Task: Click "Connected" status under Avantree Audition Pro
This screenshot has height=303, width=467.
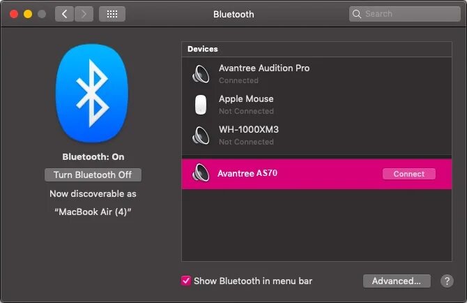Action: coord(238,80)
